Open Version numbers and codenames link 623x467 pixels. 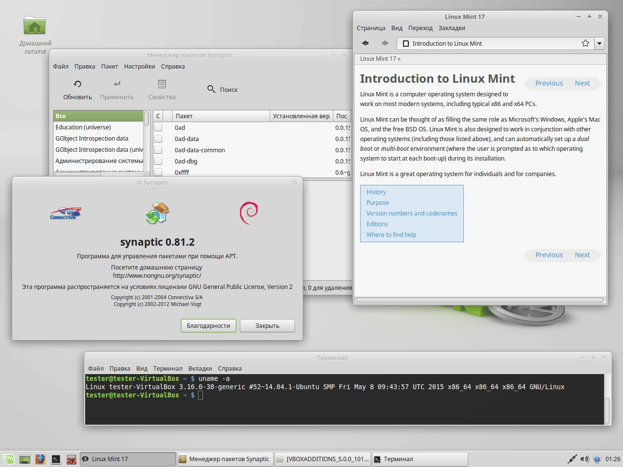click(x=412, y=213)
